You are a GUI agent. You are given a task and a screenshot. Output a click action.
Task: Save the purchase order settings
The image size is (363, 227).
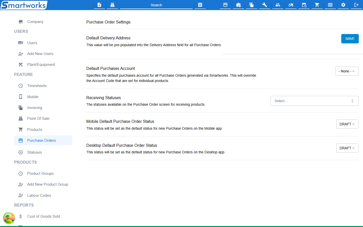tap(350, 39)
